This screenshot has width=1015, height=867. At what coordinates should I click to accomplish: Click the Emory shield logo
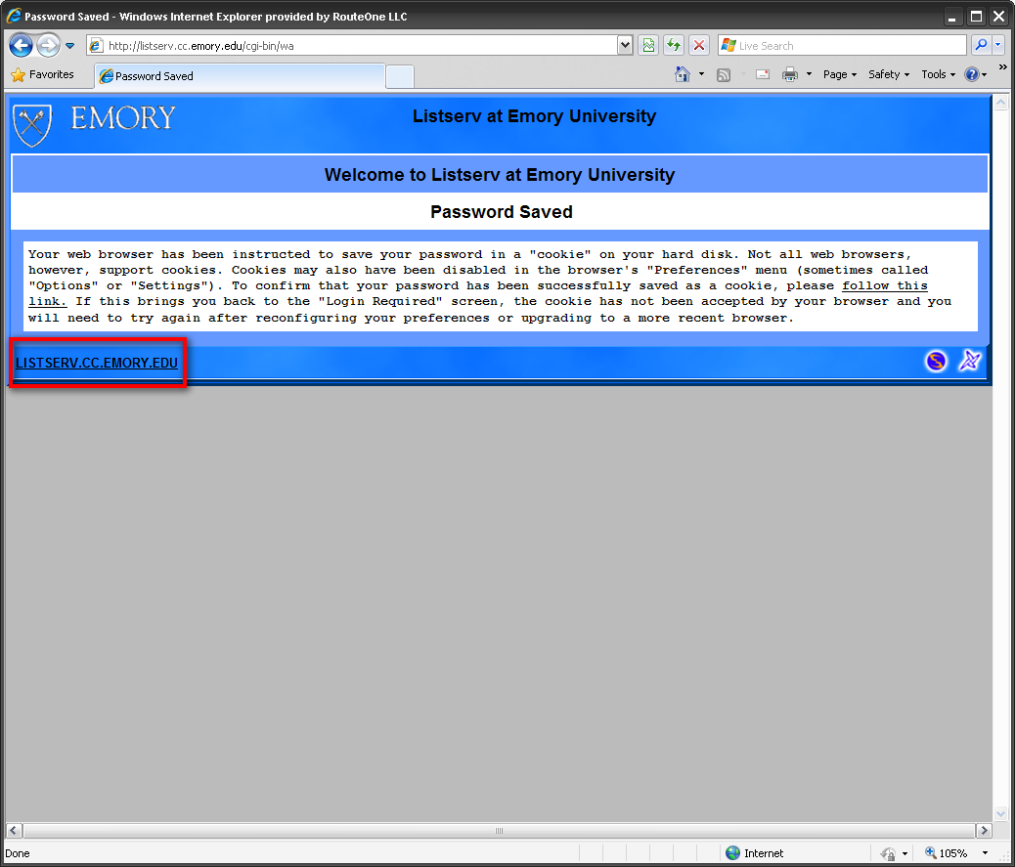click(31, 125)
